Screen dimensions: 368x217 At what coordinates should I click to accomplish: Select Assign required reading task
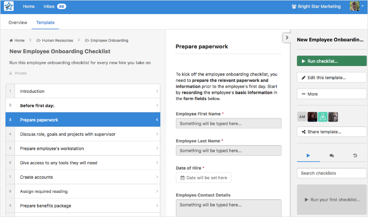pyautogui.click(x=83, y=192)
